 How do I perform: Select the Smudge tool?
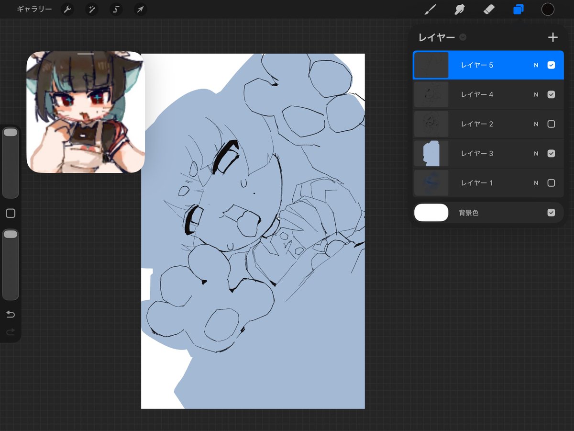click(x=460, y=9)
